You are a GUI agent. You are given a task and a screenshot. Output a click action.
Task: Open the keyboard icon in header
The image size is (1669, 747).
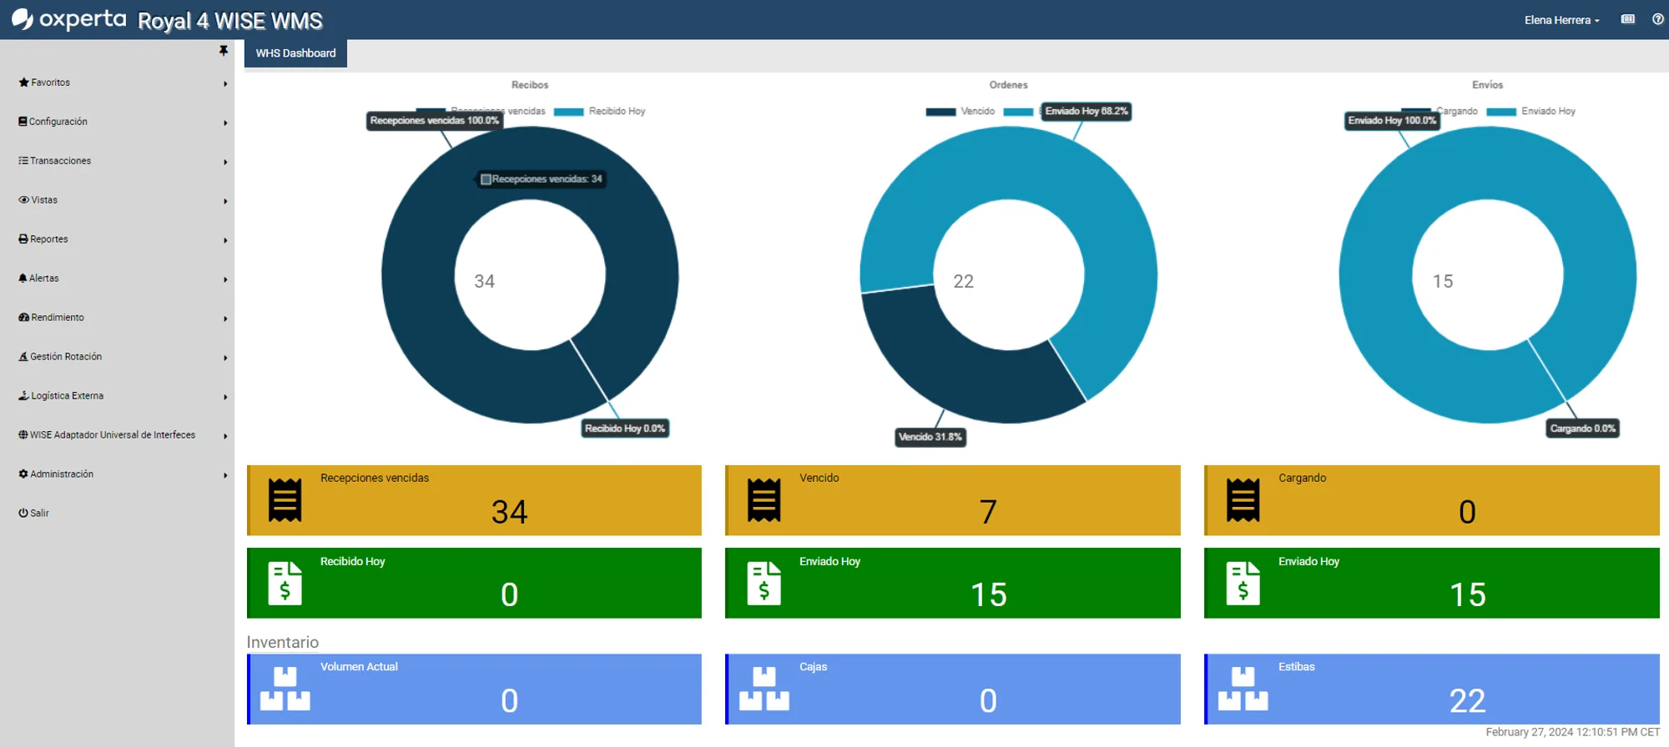[x=1627, y=19]
